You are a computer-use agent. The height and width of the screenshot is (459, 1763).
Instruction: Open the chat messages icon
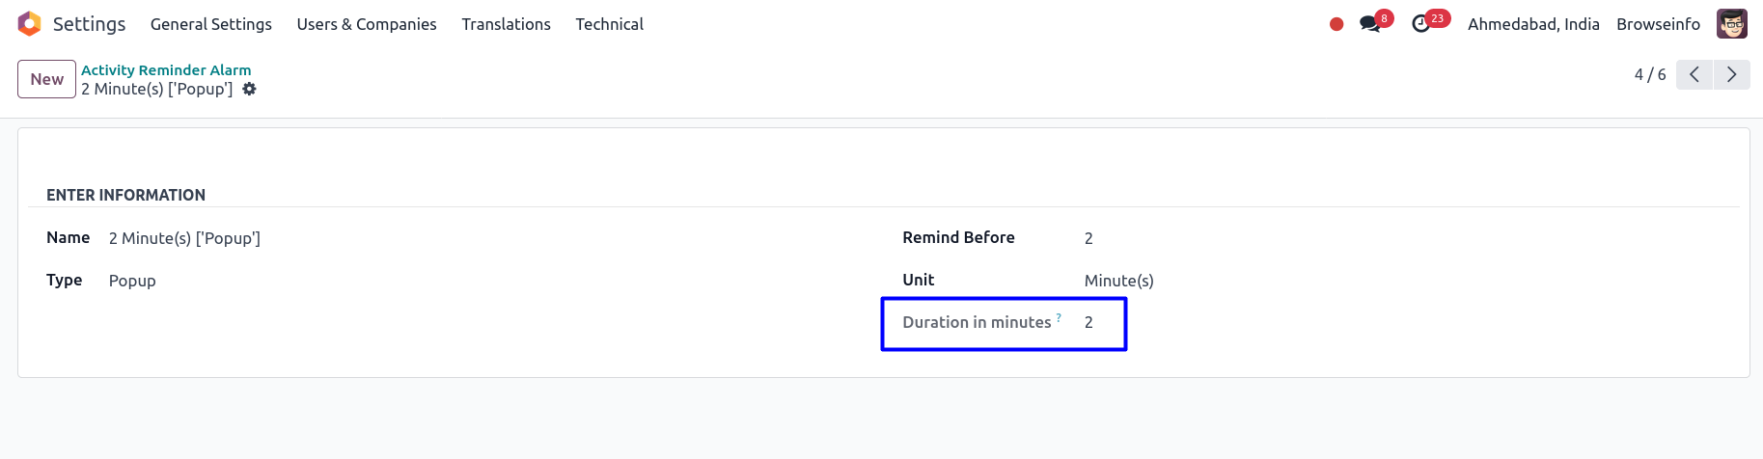[1370, 24]
